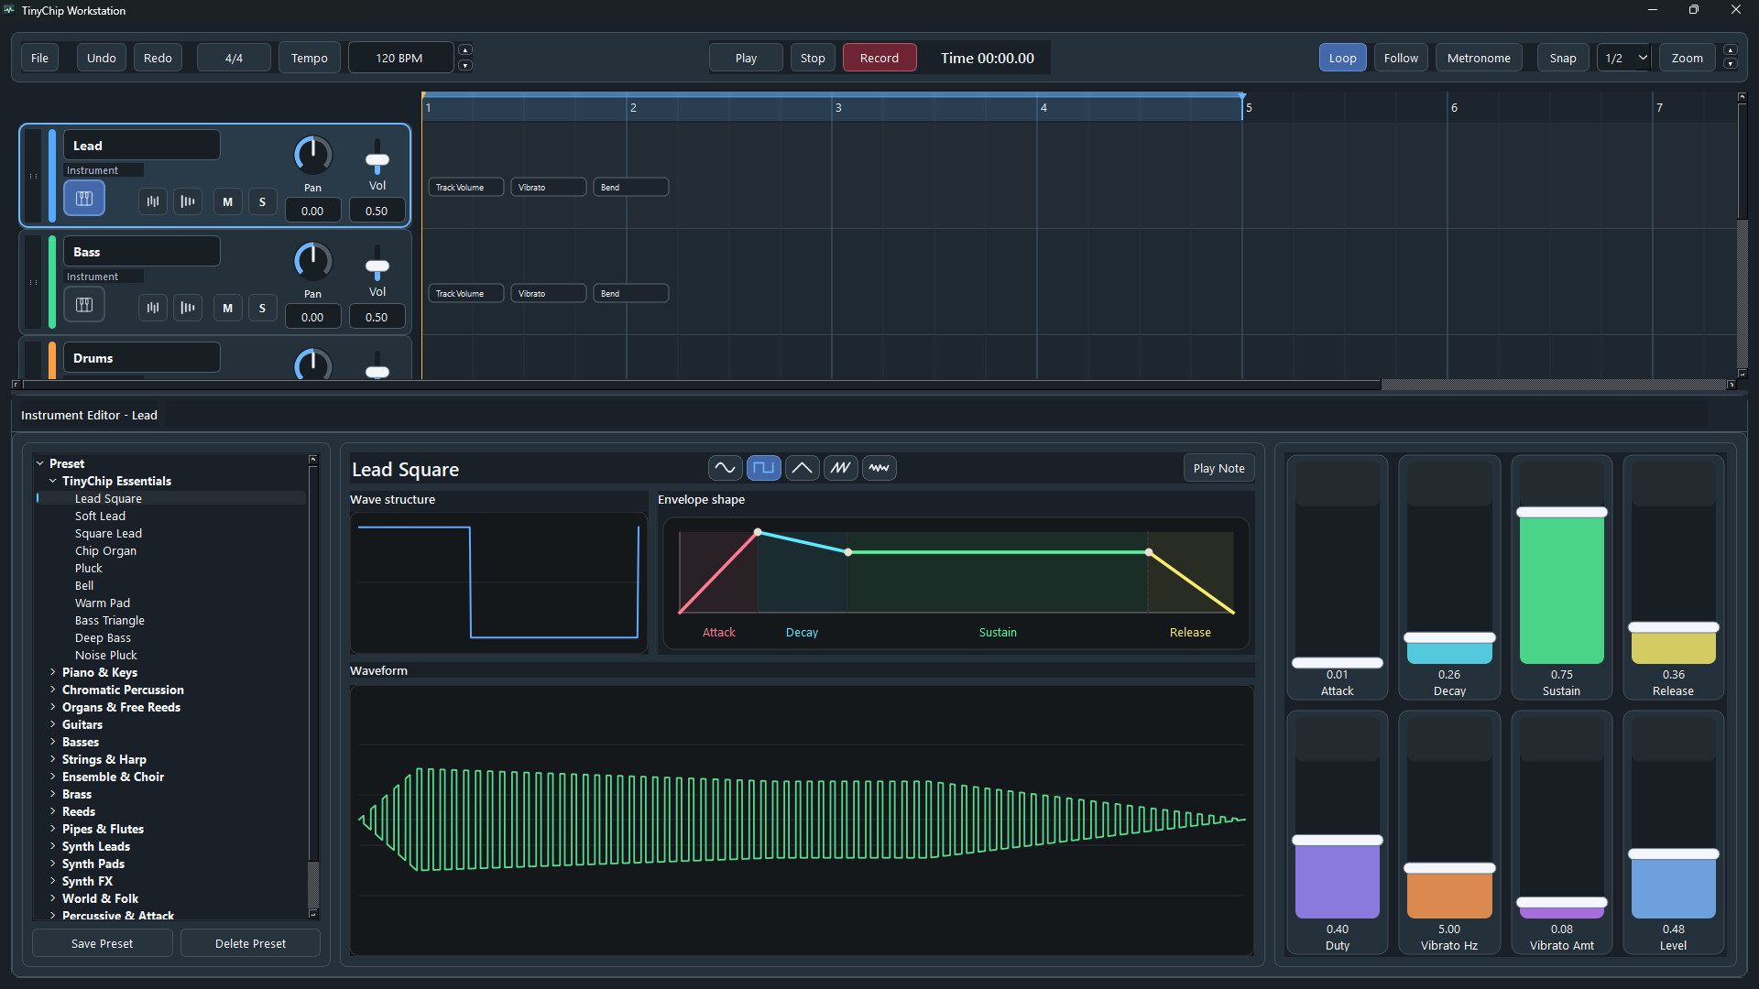The width and height of the screenshot is (1759, 989).
Task: Click Save Preset button
Action: [103, 943]
